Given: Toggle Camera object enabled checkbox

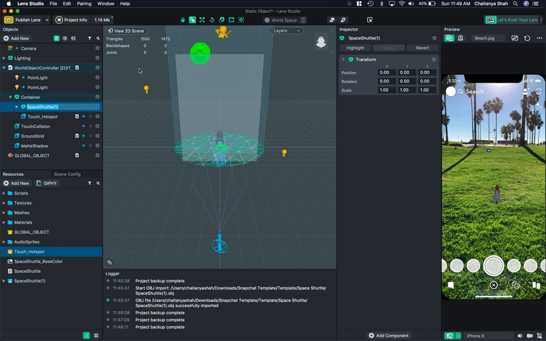Looking at the screenshot, I should (x=98, y=48).
